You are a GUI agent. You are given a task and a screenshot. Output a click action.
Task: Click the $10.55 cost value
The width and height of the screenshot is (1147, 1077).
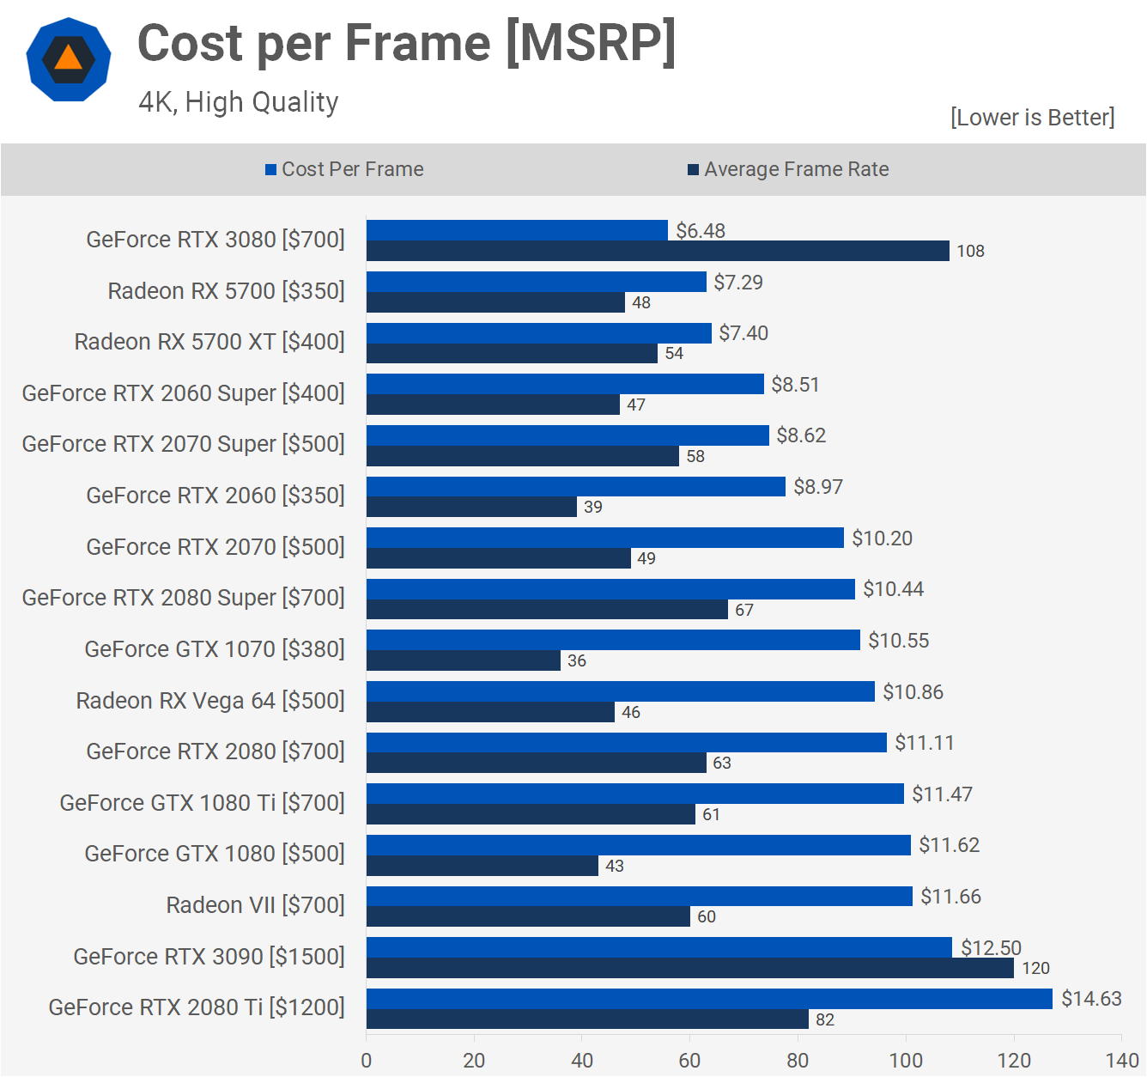point(899,641)
